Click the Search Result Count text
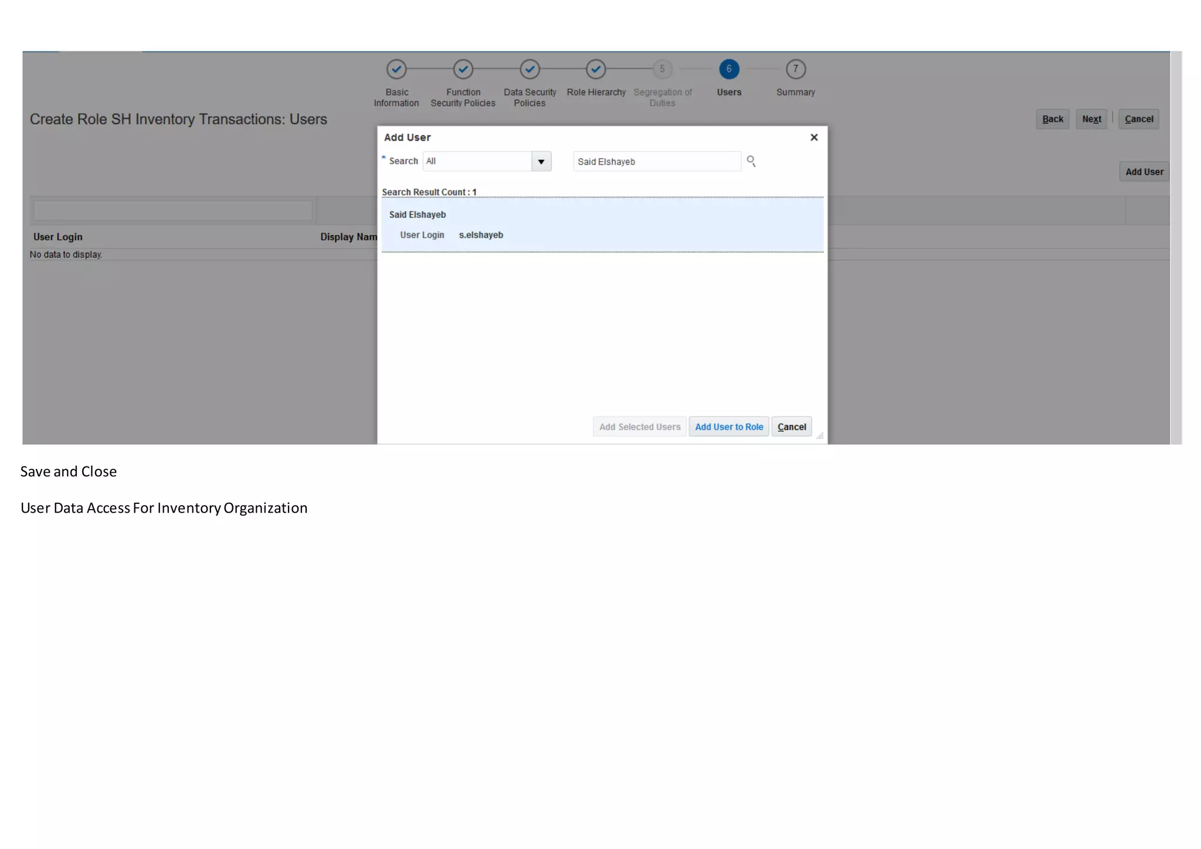 (x=429, y=192)
